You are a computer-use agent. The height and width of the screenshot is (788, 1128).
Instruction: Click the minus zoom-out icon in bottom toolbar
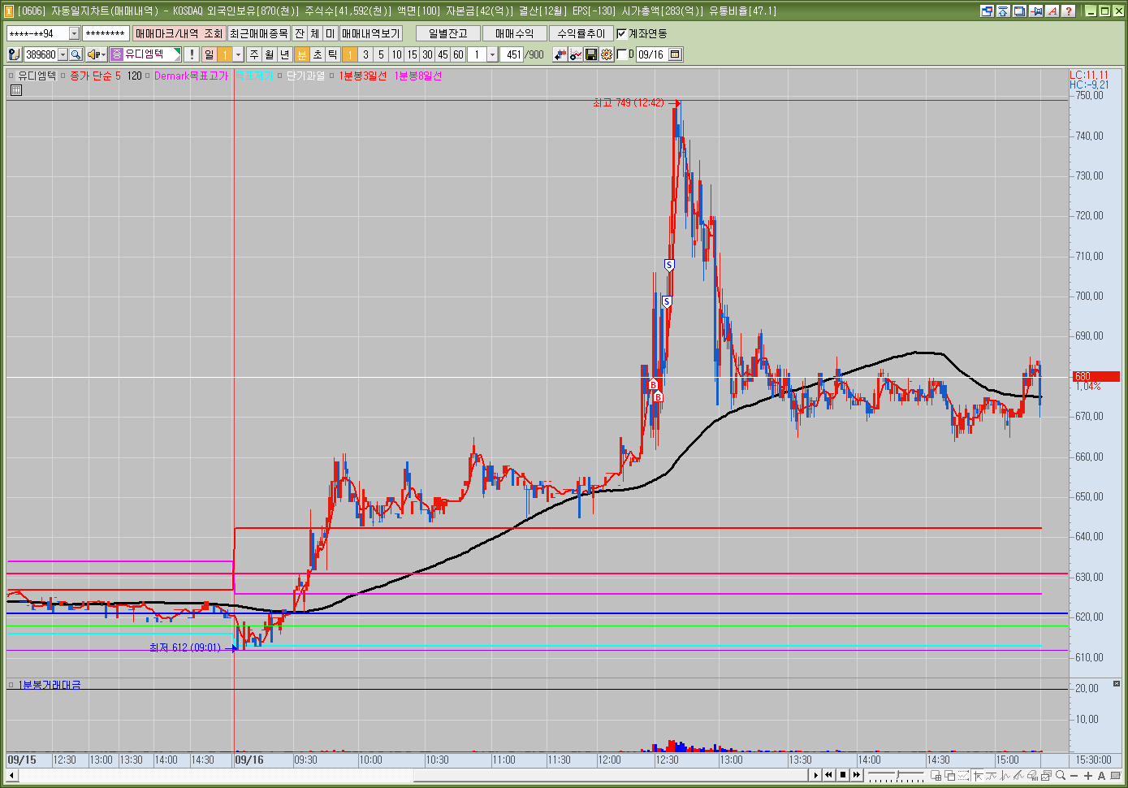coord(1074,776)
